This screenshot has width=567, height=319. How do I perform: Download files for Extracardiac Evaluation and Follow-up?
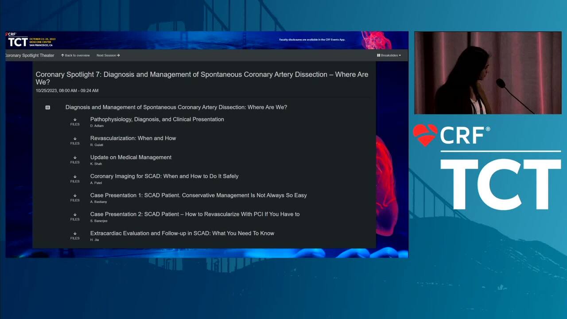click(75, 236)
